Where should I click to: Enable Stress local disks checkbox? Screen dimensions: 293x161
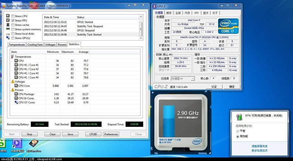13,34
